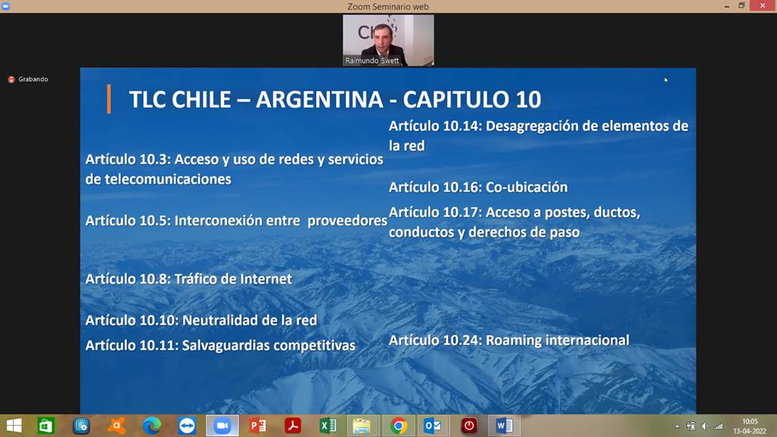The width and height of the screenshot is (777, 437).
Task: Open Word from the taskbar
Action: click(504, 426)
